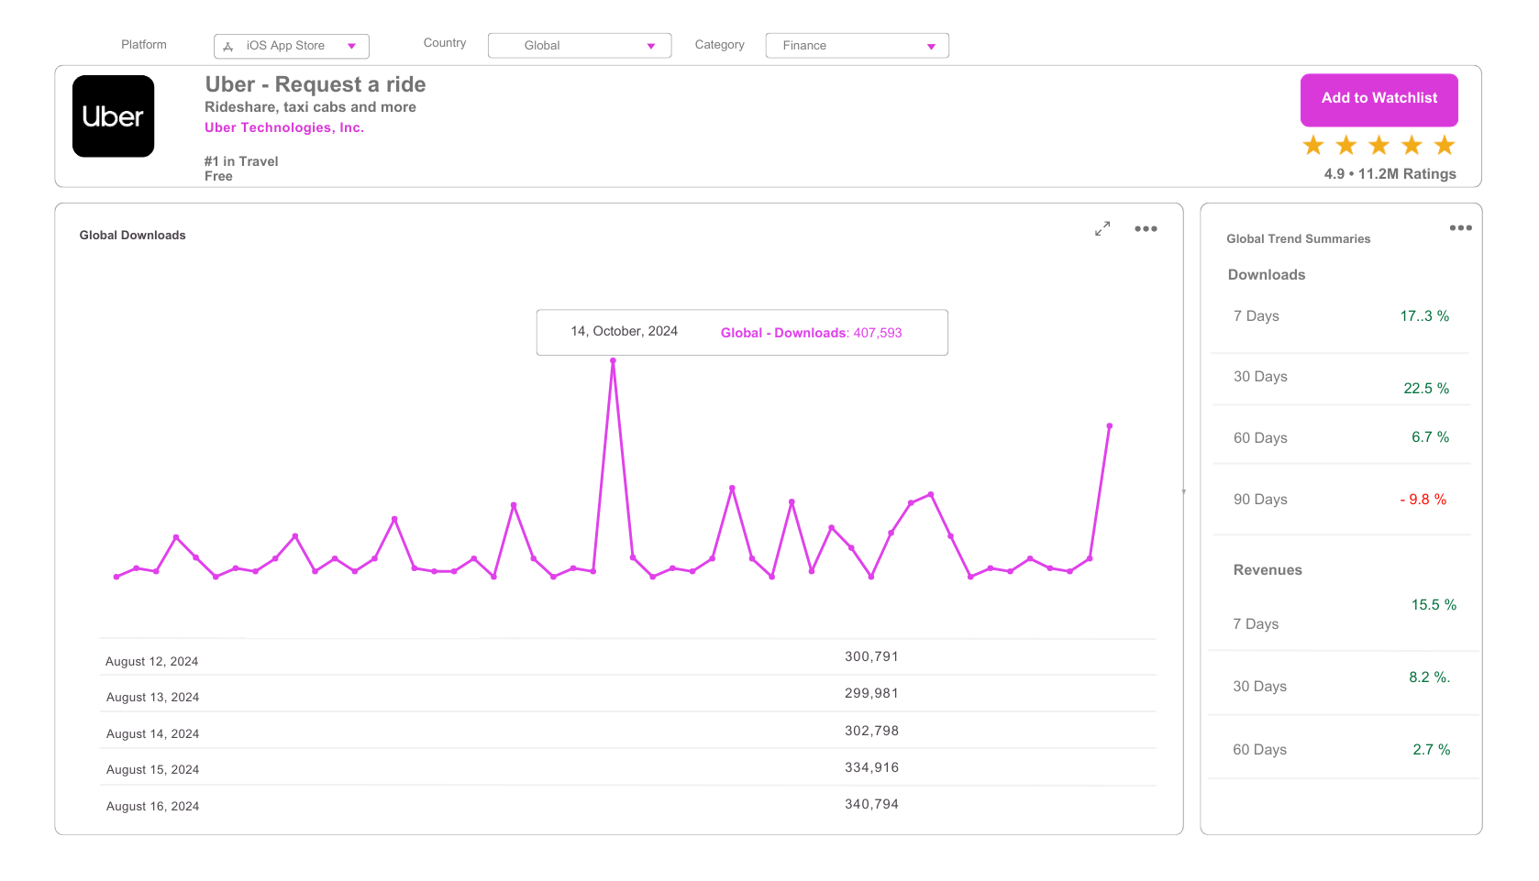Image resolution: width=1539 pixels, height=881 pixels.
Task: Click the chart peak point for 14 October
Action: pyautogui.click(x=613, y=360)
